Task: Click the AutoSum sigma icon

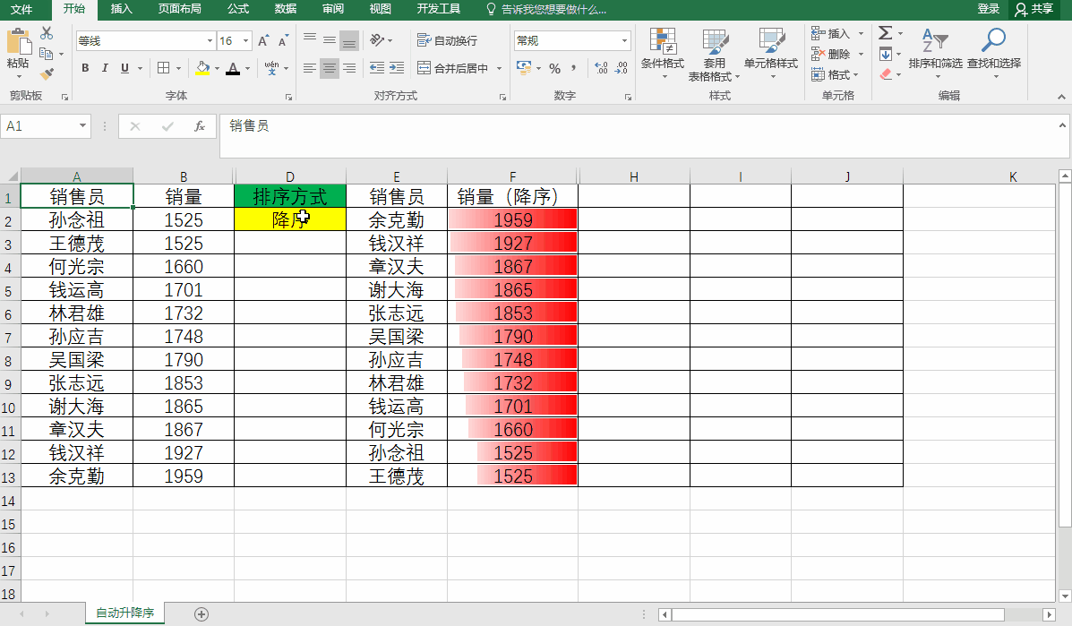Action: pyautogui.click(x=886, y=33)
